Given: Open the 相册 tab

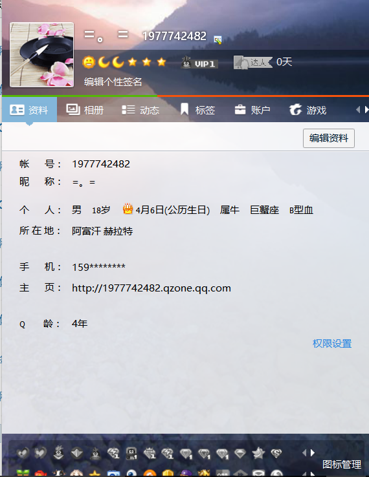Looking at the screenshot, I should pyautogui.click(x=85, y=110).
